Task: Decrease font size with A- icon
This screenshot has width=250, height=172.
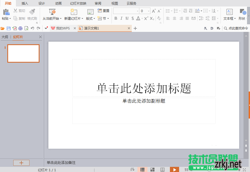Action: point(159,11)
